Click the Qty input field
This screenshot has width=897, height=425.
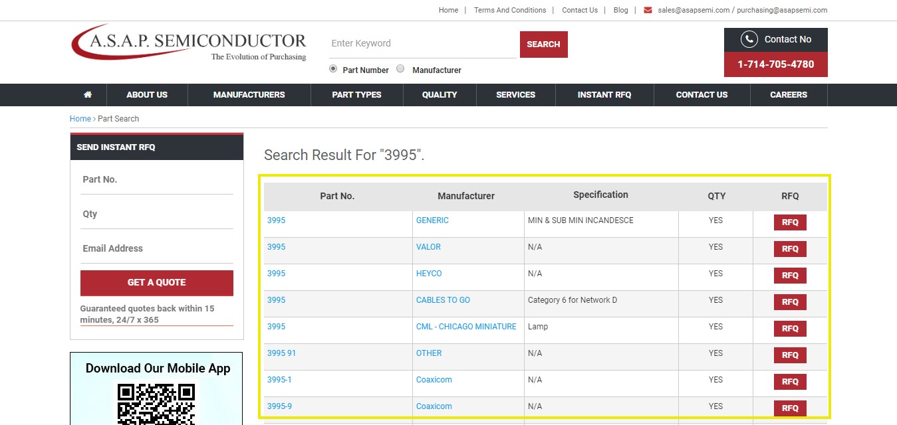pos(157,214)
